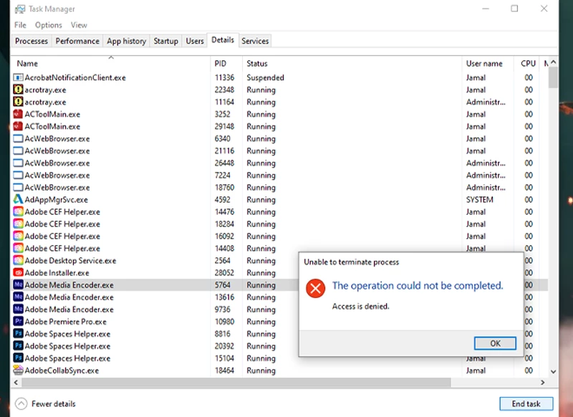573x417 pixels.
Task: Click the Adobe Premiere Pro.exe icon
Action: (x=18, y=322)
